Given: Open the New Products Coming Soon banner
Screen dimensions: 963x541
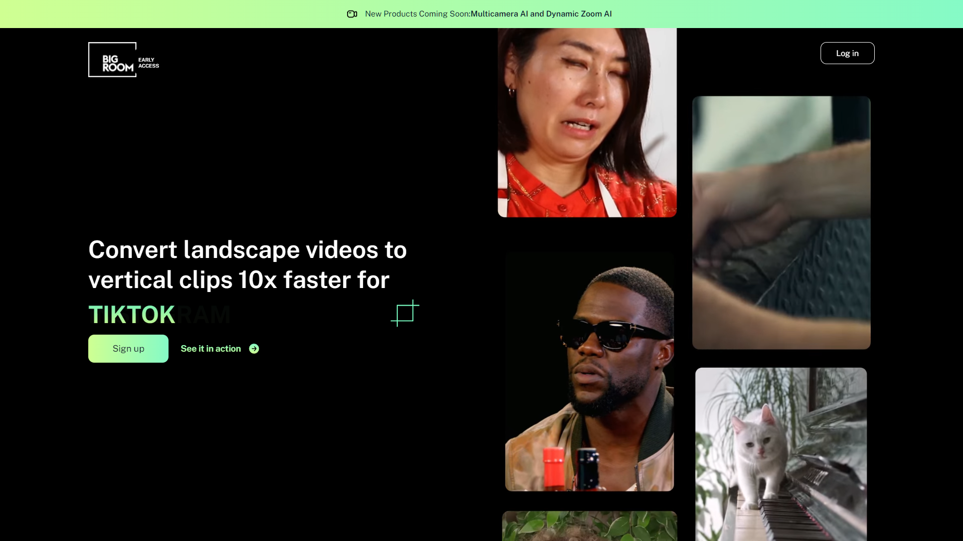Looking at the screenshot, I should pos(417,14).
